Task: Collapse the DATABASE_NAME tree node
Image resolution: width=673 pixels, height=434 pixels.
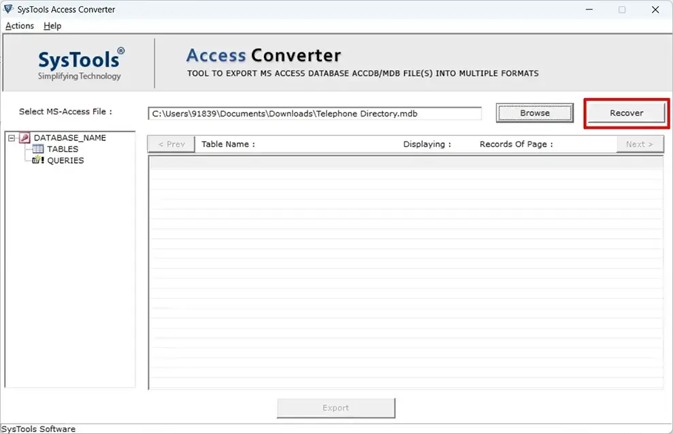Action: tap(12, 138)
